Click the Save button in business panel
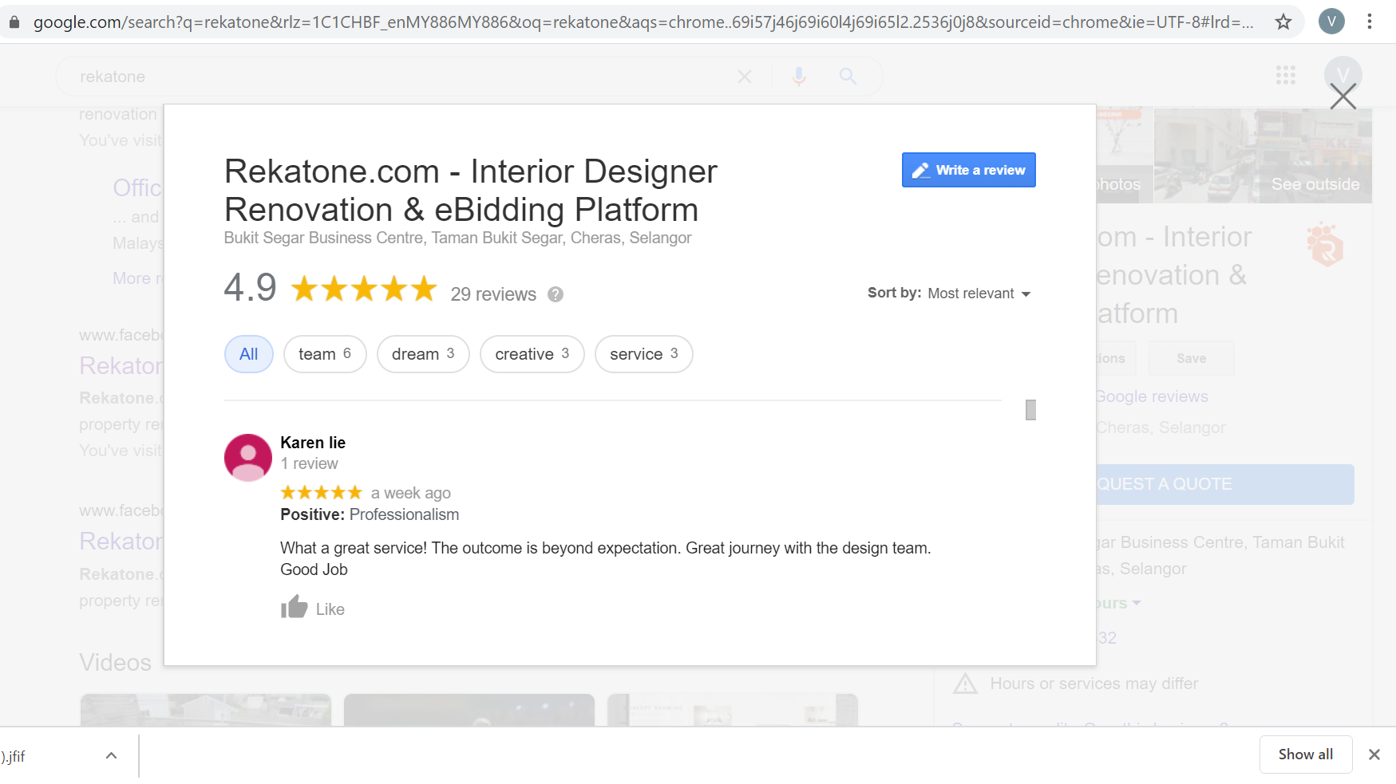Screen dimensions: 1396x784 pos(1192,358)
